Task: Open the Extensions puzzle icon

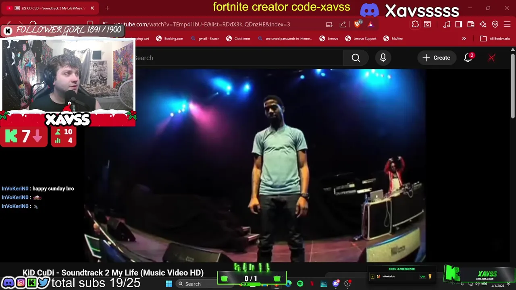Action: [415, 25]
